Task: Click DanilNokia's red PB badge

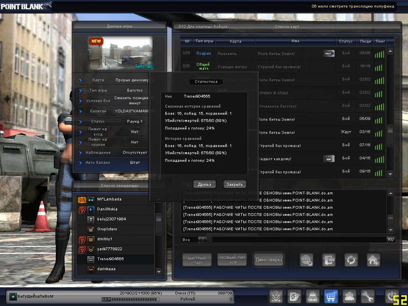Action: tap(82, 210)
